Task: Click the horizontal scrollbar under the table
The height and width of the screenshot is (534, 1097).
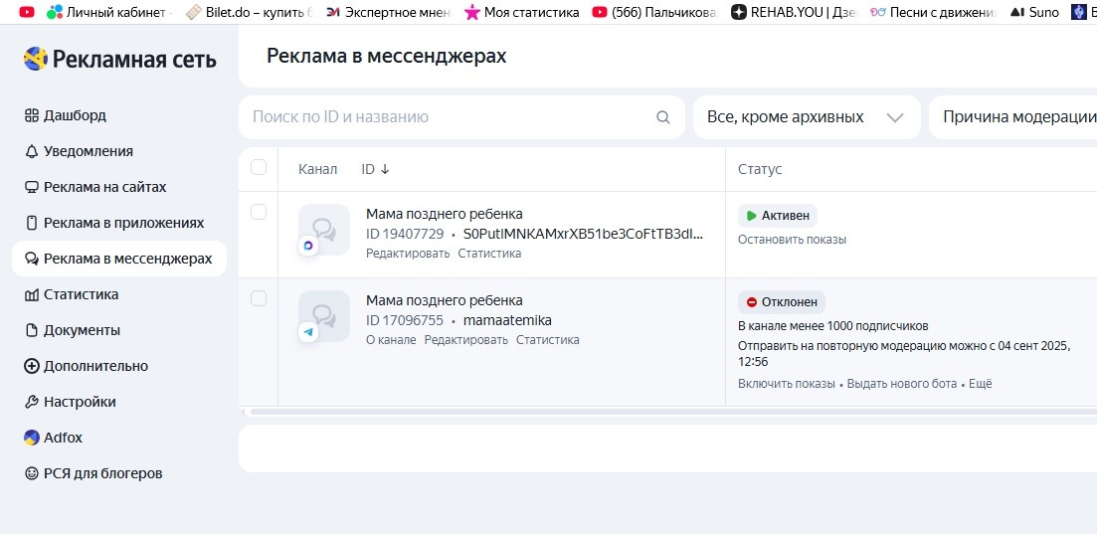Action: tap(671, 412)
